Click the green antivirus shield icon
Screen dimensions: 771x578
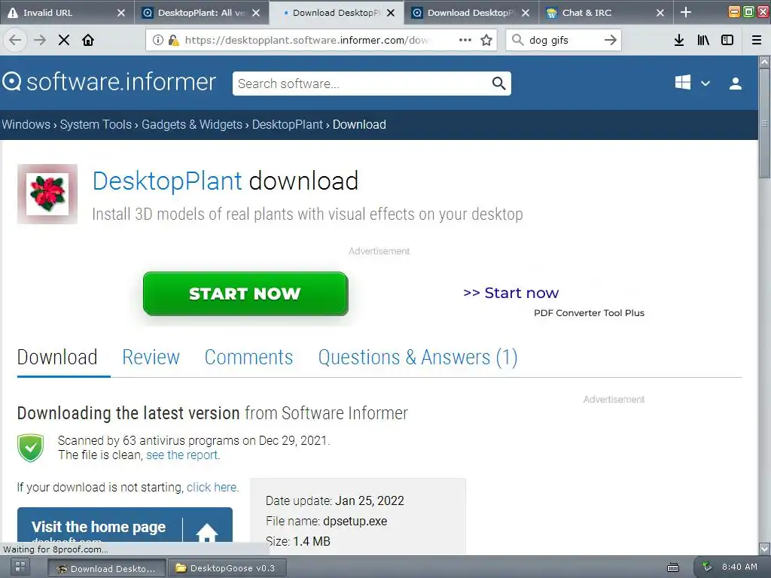(x=30, y=448)
